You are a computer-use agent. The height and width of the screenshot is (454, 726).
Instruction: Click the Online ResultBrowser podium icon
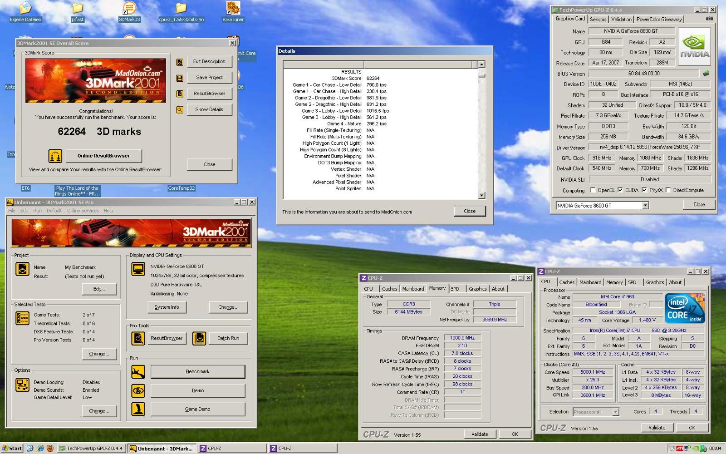(55, 156)
